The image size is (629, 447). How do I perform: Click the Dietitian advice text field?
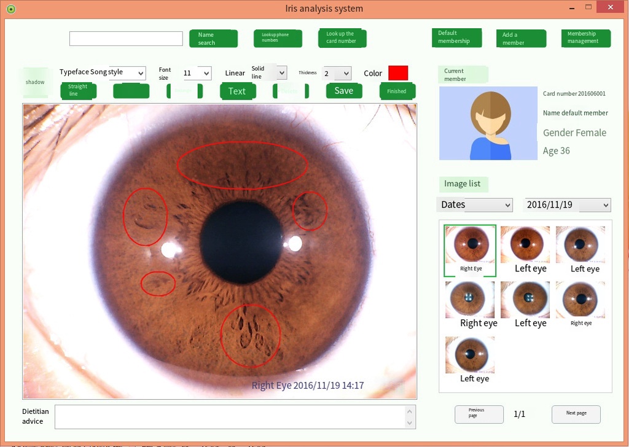[233, 416]
